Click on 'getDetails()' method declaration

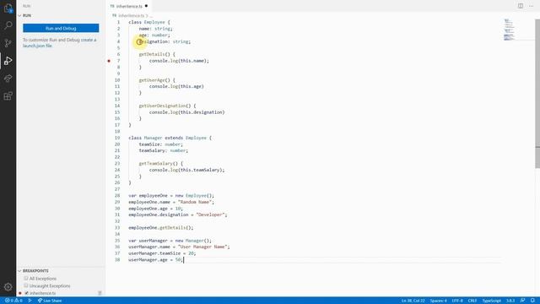click(157, 54)
